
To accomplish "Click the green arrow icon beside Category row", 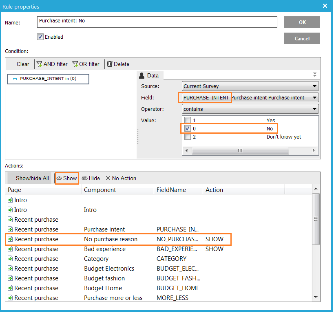I will tap(10, 259).
